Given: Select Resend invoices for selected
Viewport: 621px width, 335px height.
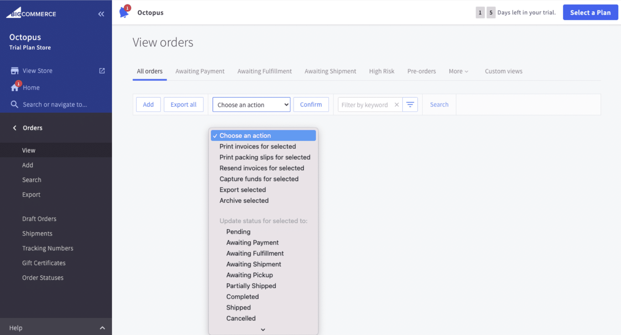Looking at the screenshot, I should point(263,168).
